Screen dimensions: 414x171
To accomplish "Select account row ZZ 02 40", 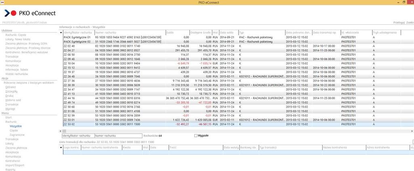I will click(x=238, y=46).
